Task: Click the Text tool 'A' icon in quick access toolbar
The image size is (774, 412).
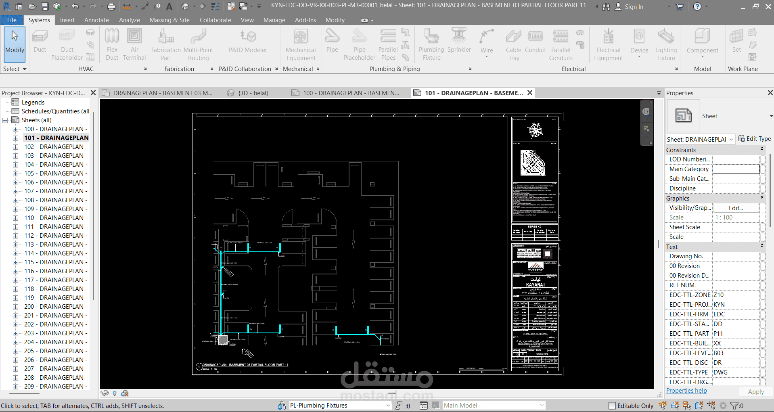Action: coord(169,6)
